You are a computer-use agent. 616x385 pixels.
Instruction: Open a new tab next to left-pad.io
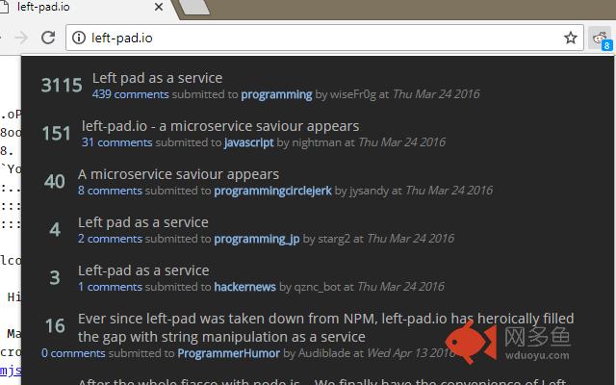(194, 7)
